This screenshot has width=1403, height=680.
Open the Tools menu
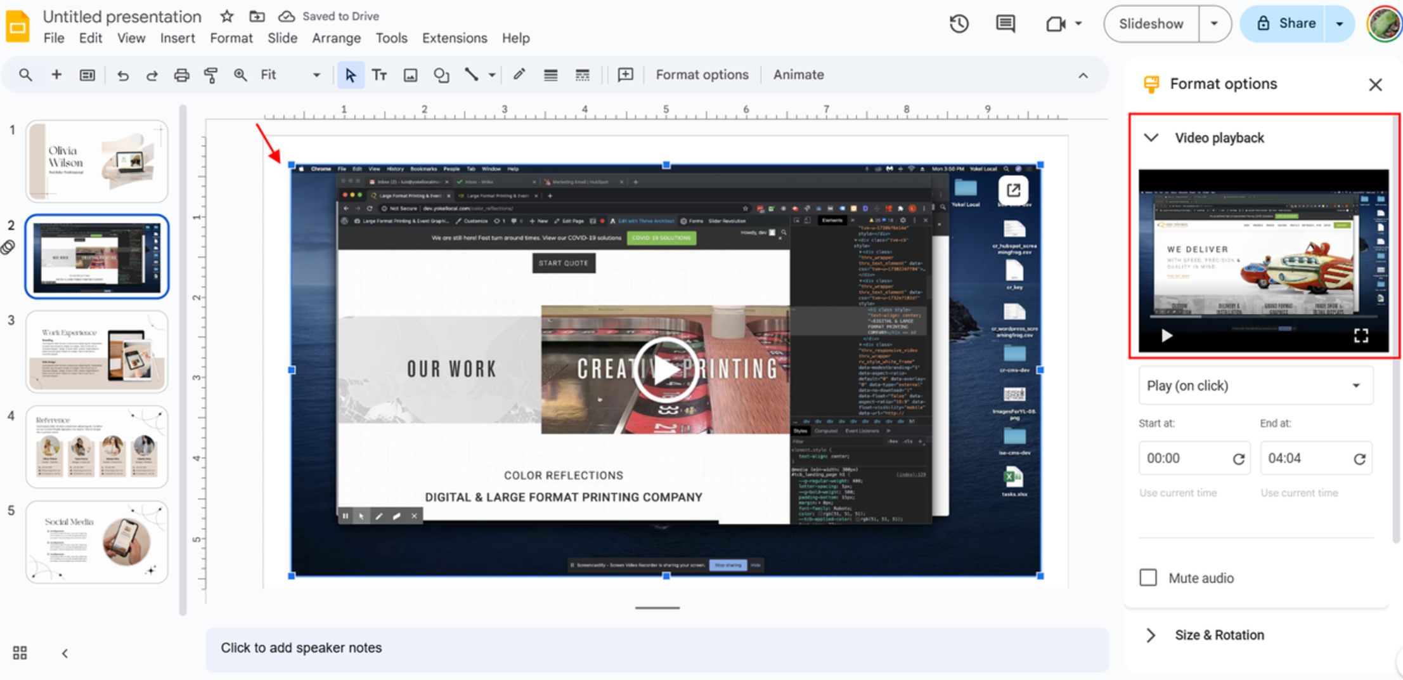click(391, 38)
